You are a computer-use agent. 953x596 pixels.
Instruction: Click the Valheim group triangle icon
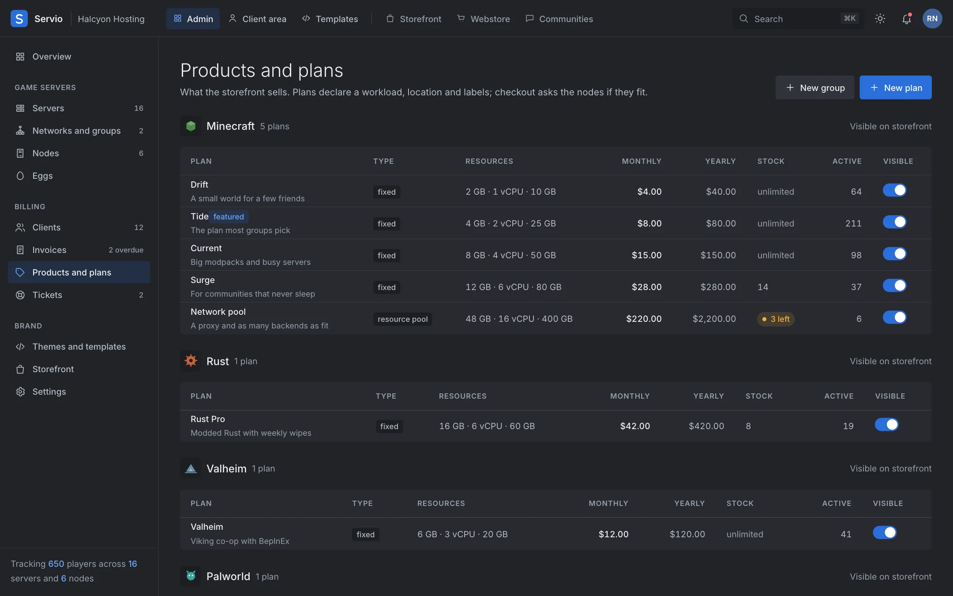191,468
